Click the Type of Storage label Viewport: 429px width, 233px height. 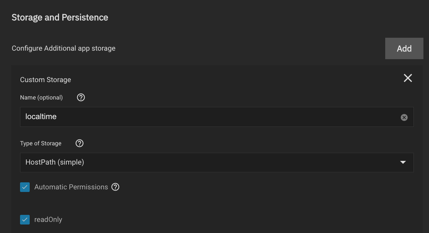point(40,143)
